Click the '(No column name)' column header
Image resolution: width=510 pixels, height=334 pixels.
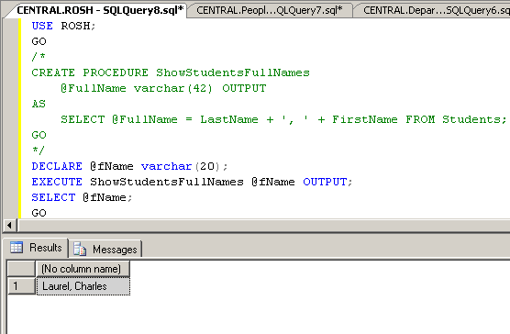tap(83, 269)
